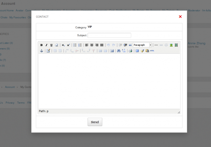The width and height of the screenshot is (211, 147).
Task: Click the Annie Zhang contact name
Action: point(196,43)
